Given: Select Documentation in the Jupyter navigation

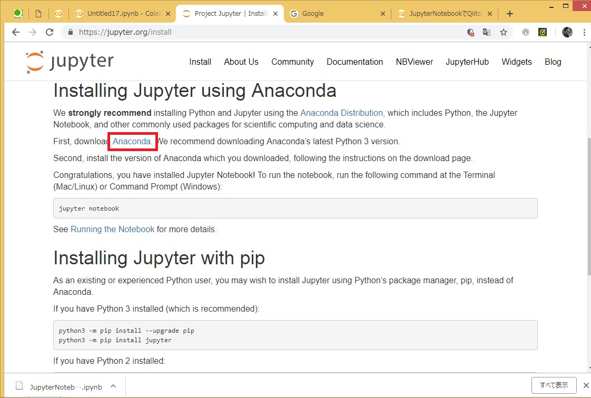Looking at the screenshot, I should tap(354, 62).
